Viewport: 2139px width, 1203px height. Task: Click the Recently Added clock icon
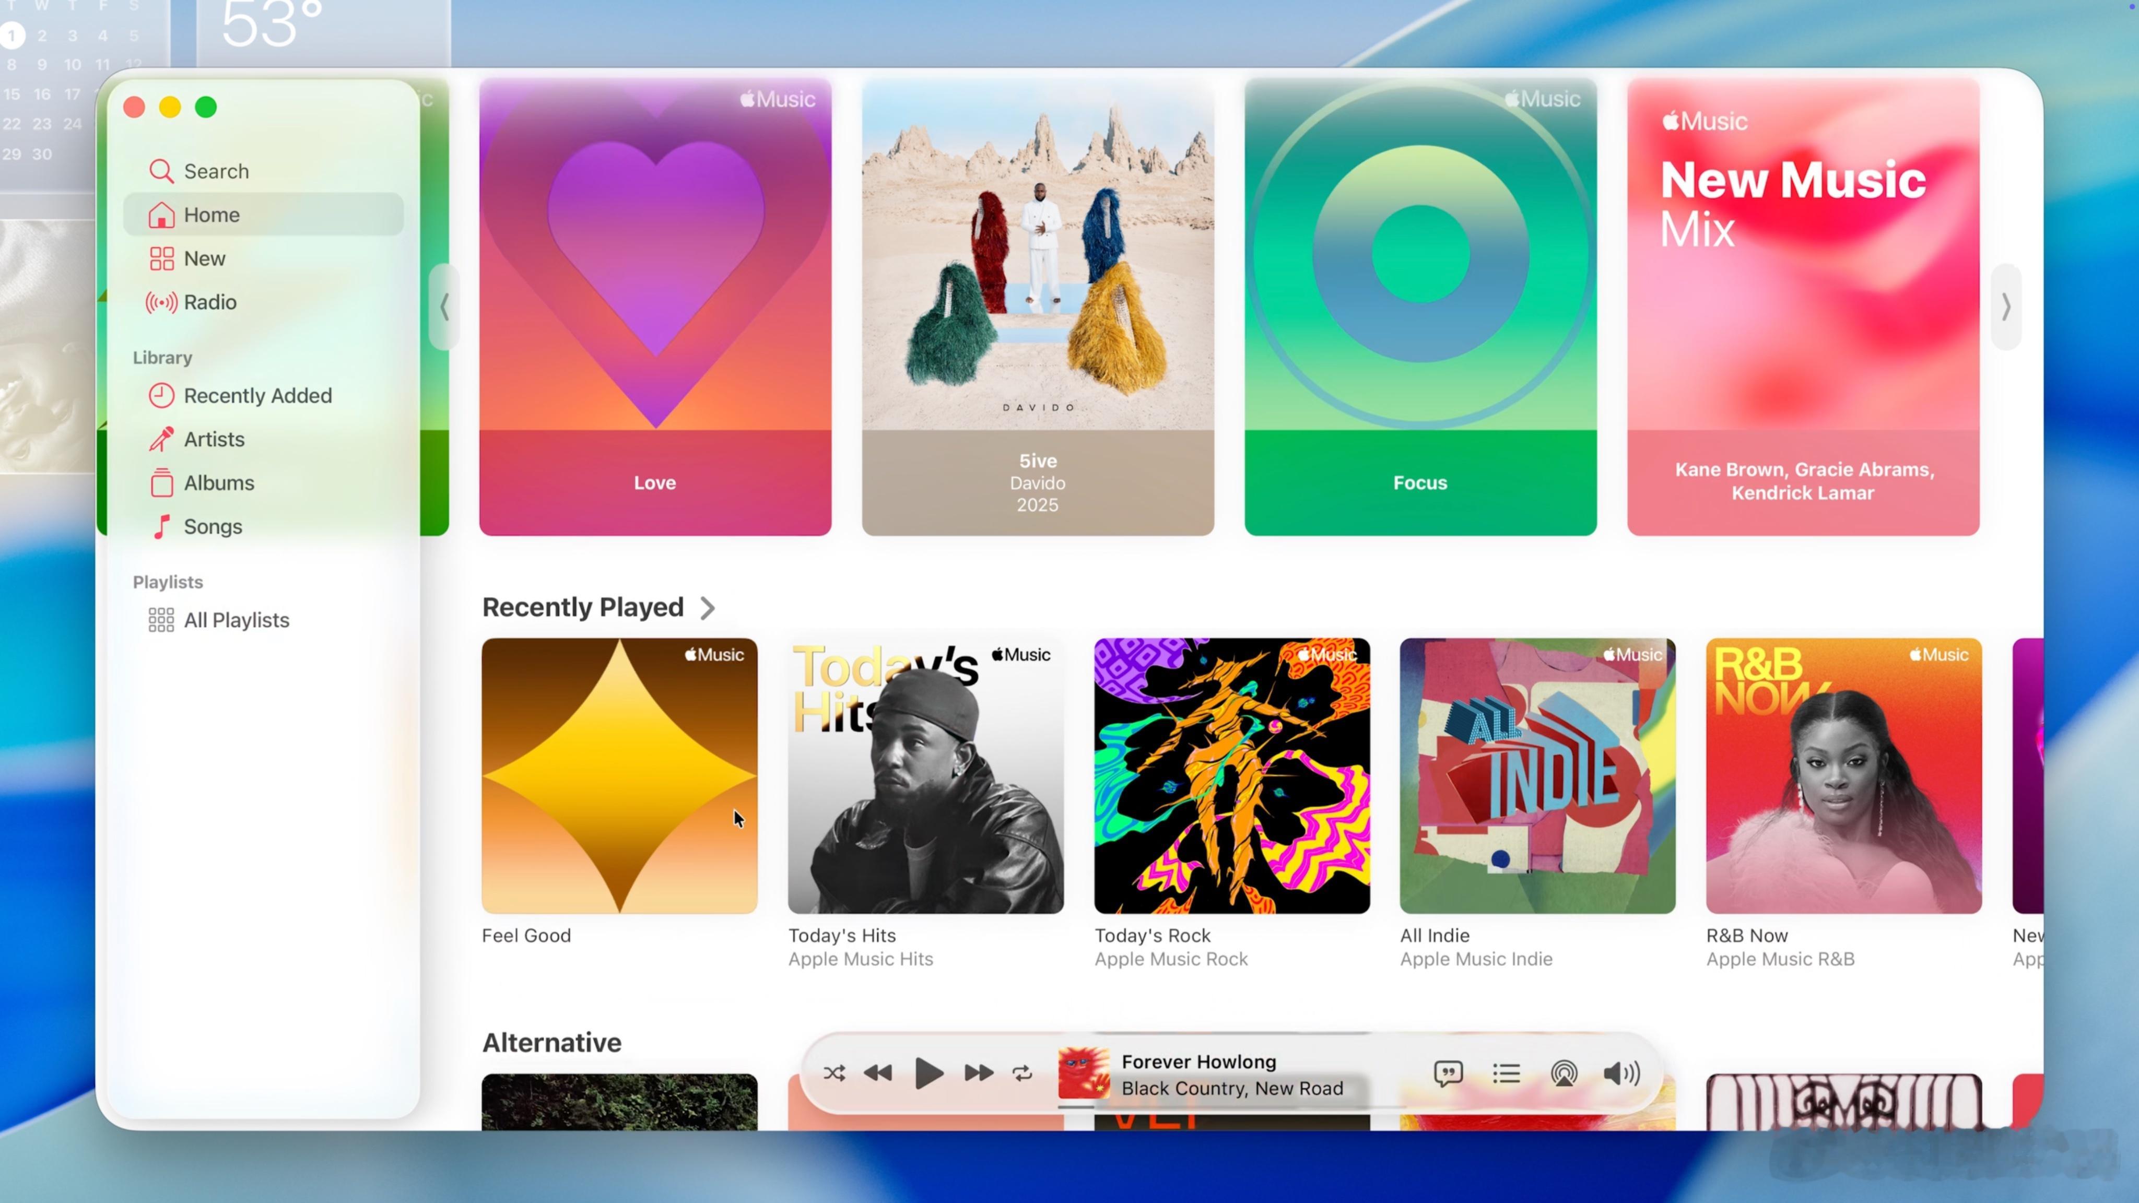tap(161, 395)
